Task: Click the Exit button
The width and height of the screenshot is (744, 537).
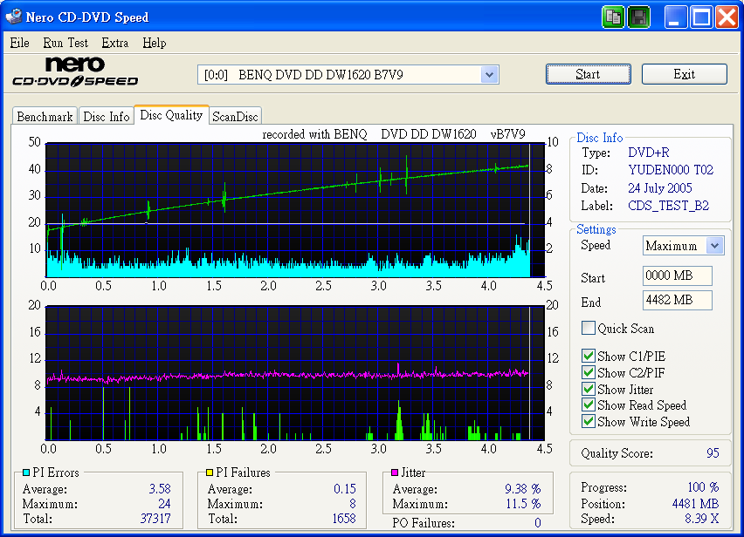Action: coord(685,74)
